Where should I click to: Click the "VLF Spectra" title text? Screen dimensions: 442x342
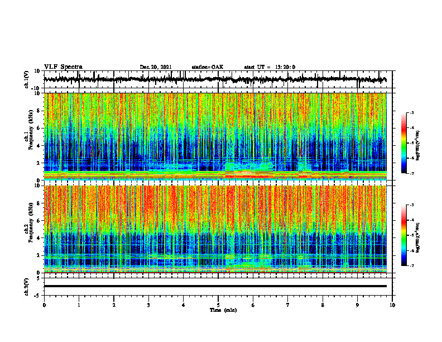[x=63, y=67]
